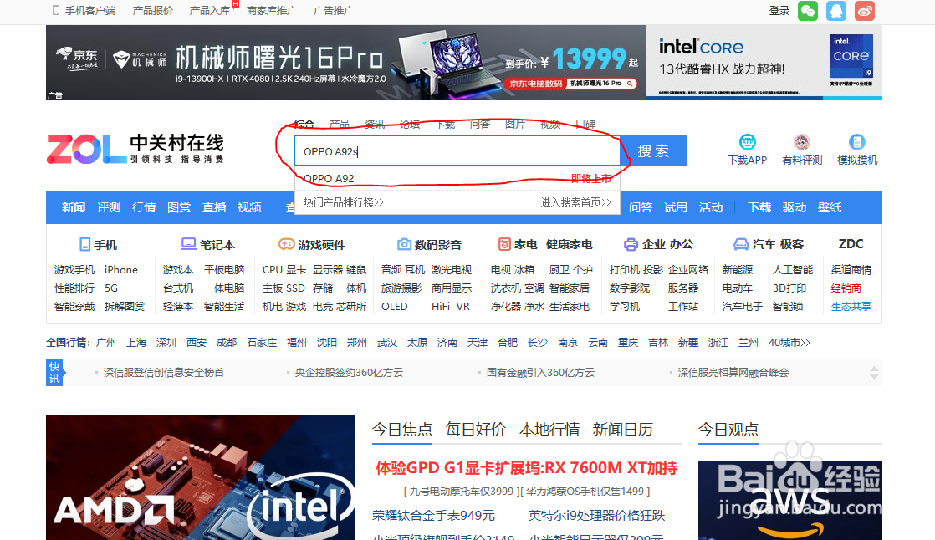Open 深信服登信创信息安全榜首 news item
This screenshot has height=540, width=935.
(163, 373)
